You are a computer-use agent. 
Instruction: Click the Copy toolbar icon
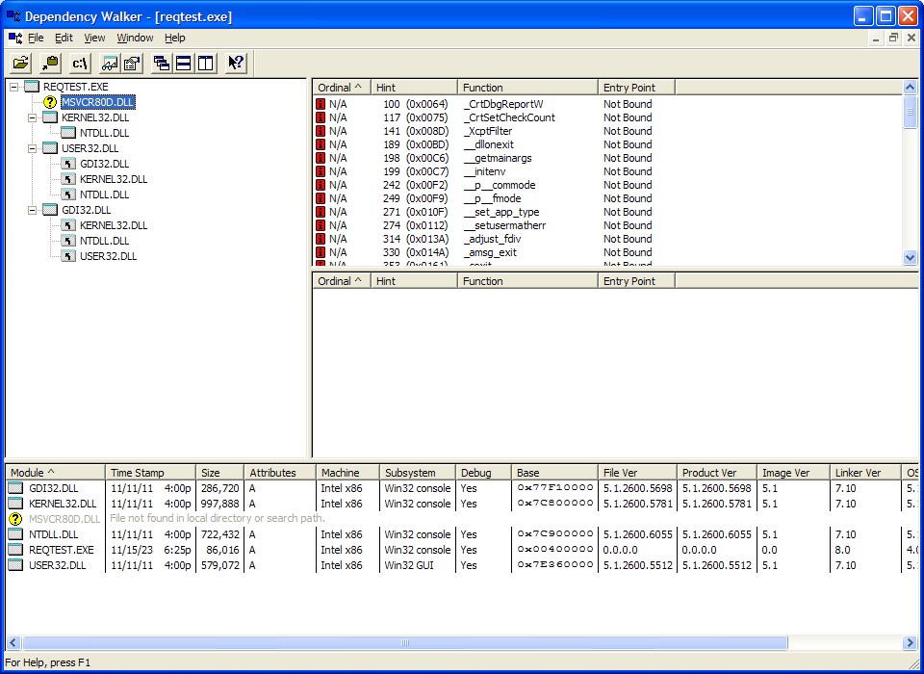tap(50, 64)
